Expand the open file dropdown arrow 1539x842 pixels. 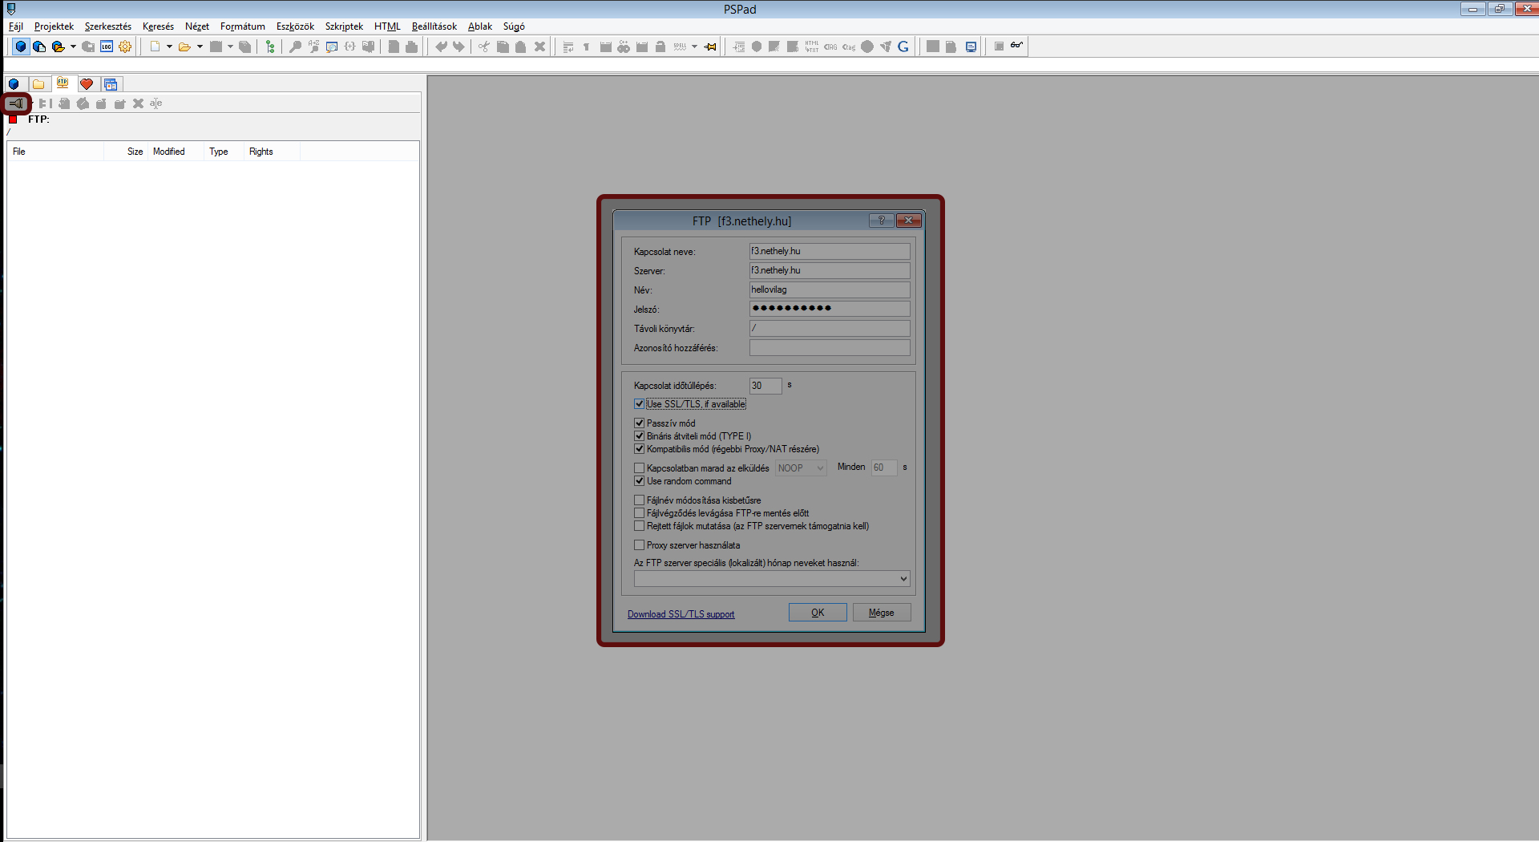click(200, 47)
